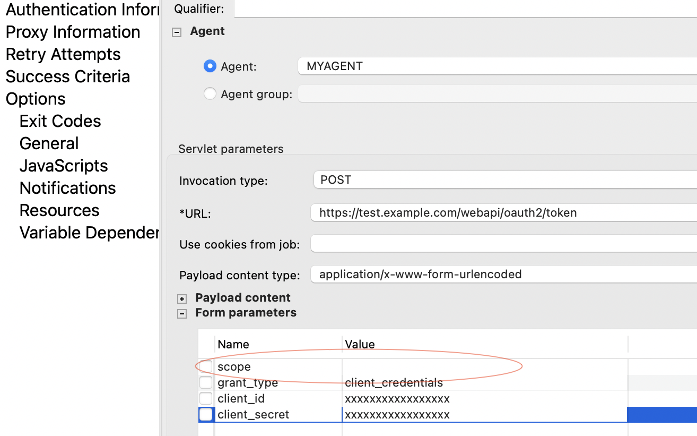Click the empty scope value cell

click(x=485, y=367)
